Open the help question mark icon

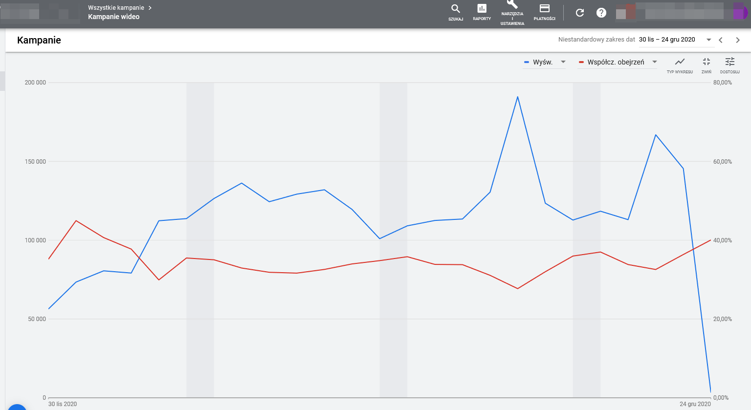tap(601, 13)
